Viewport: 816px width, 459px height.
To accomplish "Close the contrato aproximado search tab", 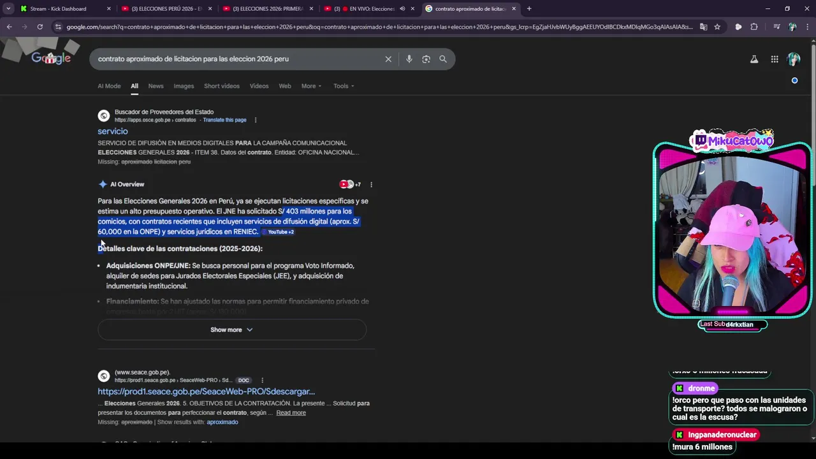I will click(514, 9).
